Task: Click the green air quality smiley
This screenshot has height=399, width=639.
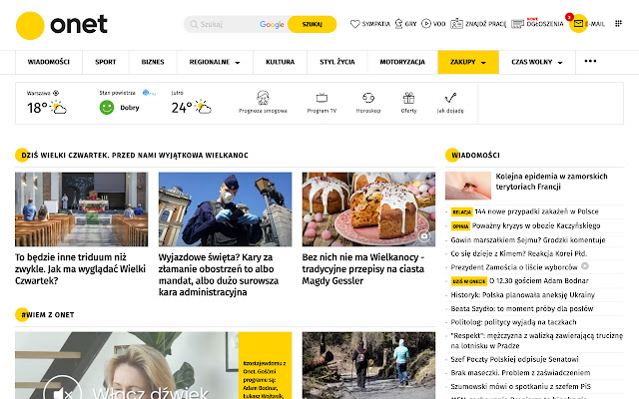Action: pyautogui.click(x=107, y=108)
